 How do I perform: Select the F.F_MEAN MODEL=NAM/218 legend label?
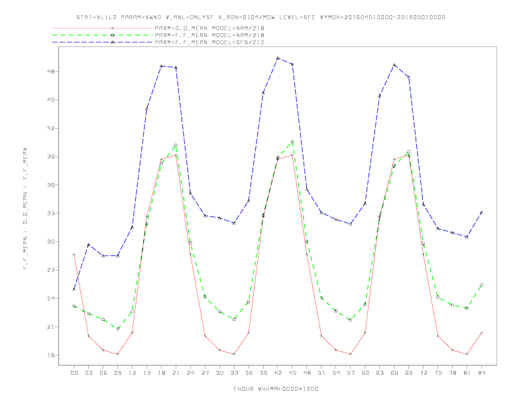pyautogui.click(x=209, y=35)
